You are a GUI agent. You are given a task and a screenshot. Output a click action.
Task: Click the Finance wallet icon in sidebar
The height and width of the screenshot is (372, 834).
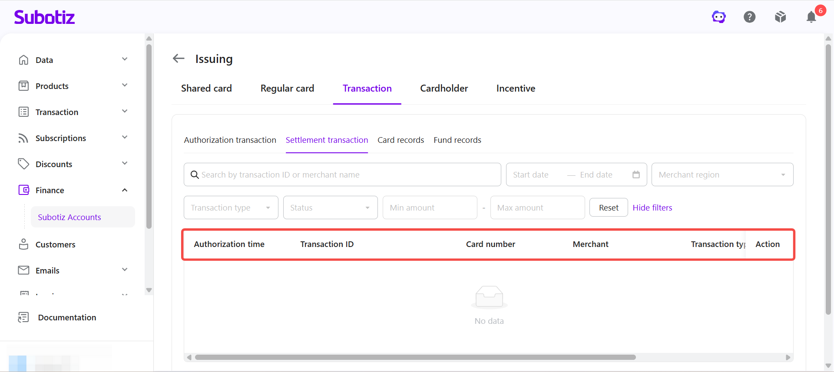(x=23, y=190)
